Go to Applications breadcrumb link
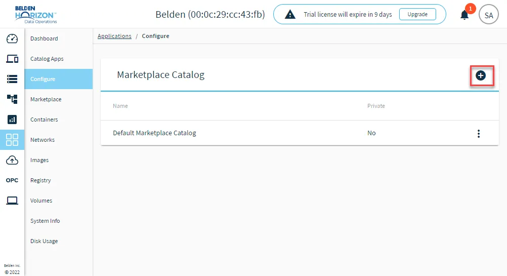This screenshot has height=276, width=507. pyautogui.click(x=114, y=36)
